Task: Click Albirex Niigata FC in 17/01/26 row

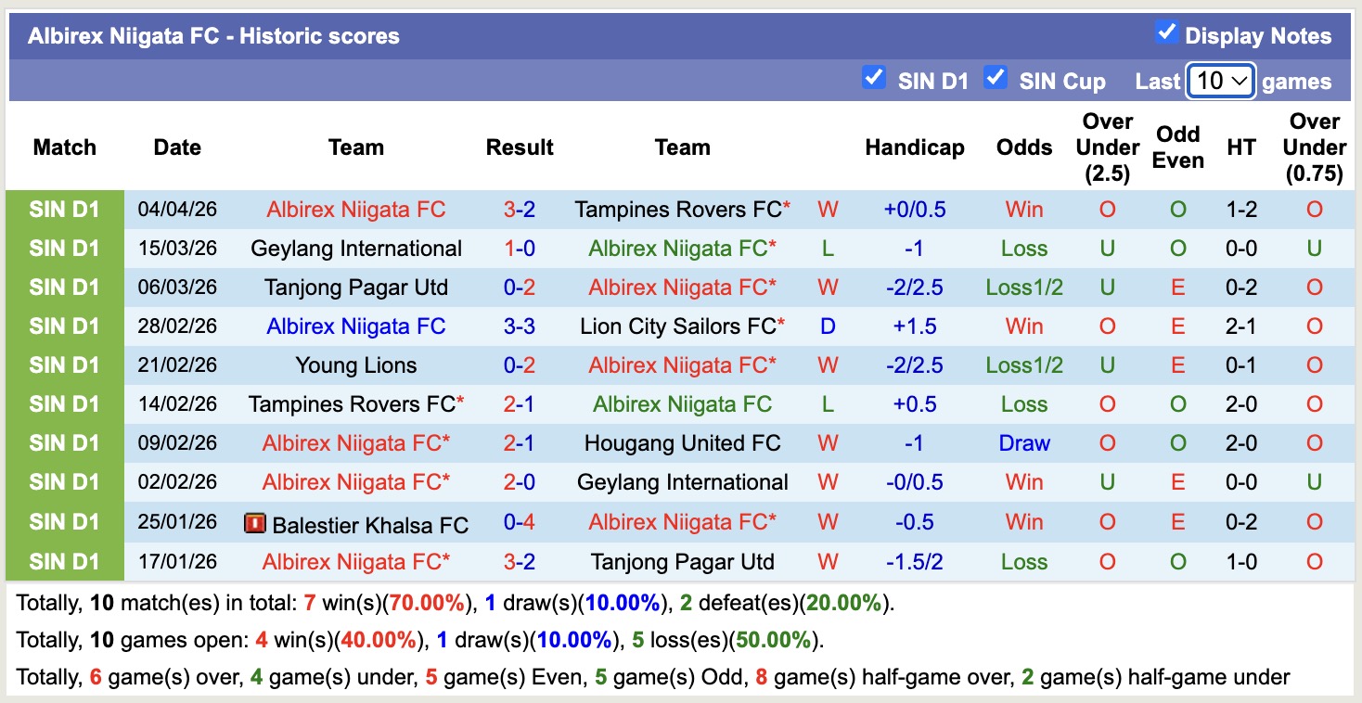Action: pyautogui.click(x=352, y=561)
